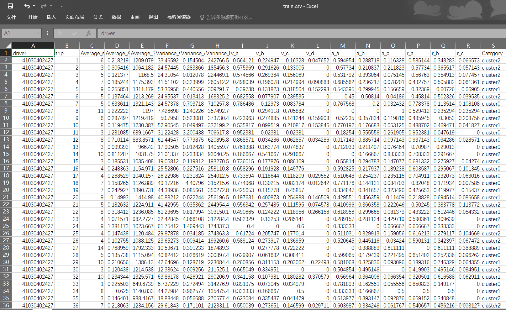Click cell with value 3.200438
506x310 pixels.
pyautogui.click(x=192, y=132)
